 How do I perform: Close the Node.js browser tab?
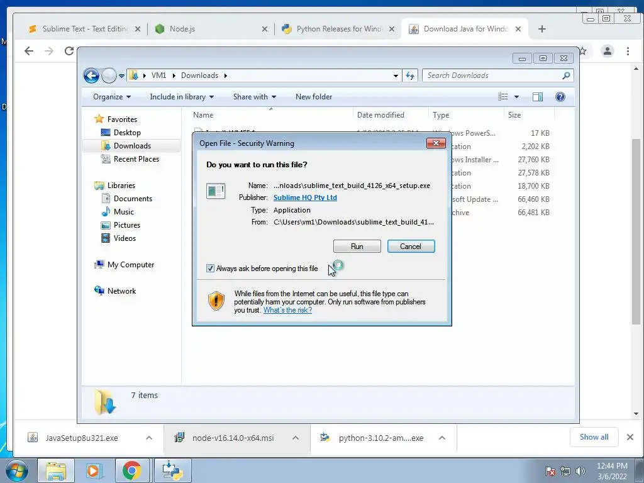tap(265, 29)
